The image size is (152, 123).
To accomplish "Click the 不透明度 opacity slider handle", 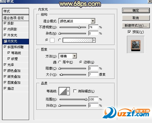I will pos(79,27).
